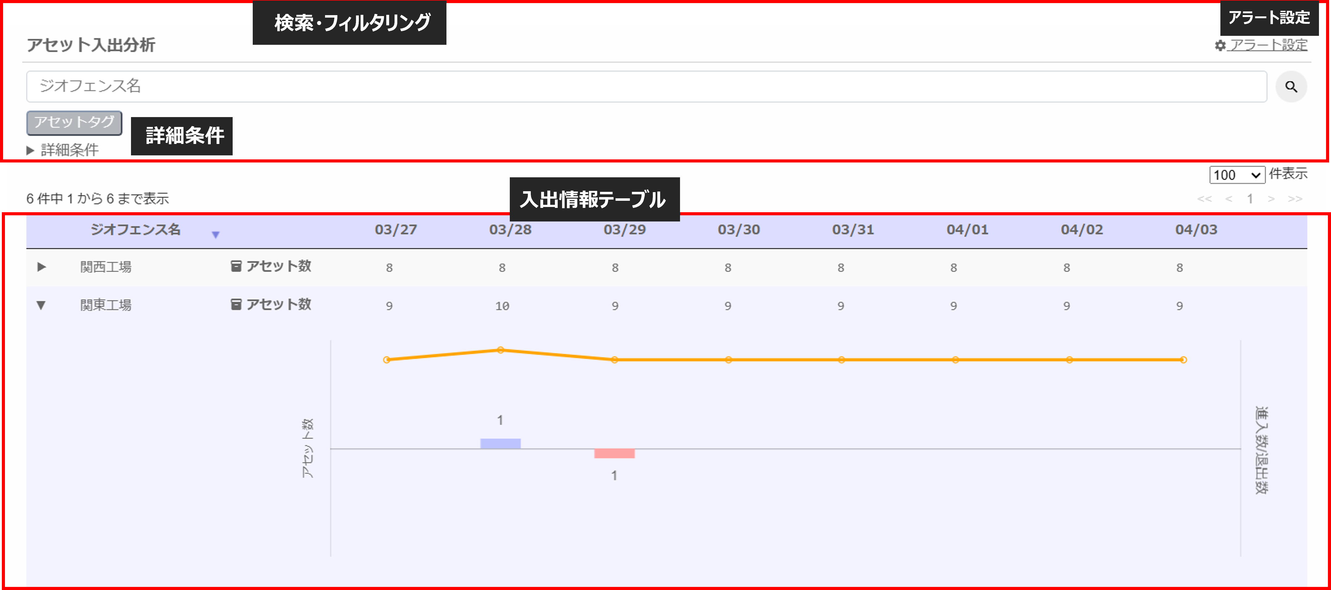Click the gear icon beside アラート設定

click(1220, 45)
